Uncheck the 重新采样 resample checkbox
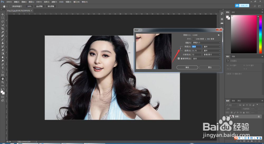264x144 pixels. 179,59
